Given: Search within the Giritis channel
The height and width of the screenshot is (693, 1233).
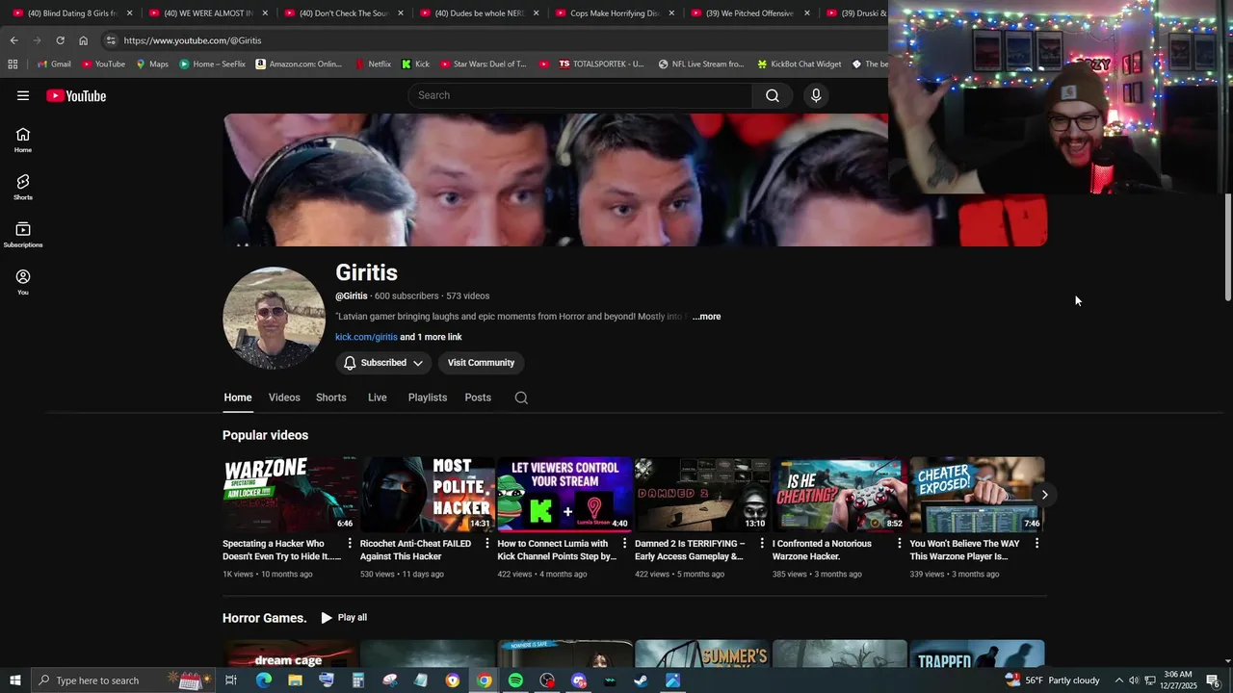Looking at the screenshot, I should [521, 398].
